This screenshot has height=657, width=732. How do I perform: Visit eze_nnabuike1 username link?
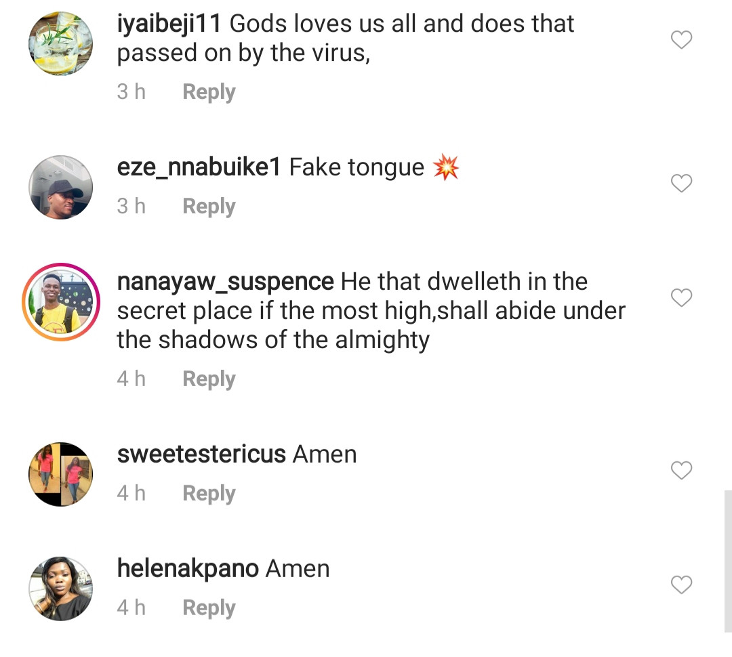coord(199,167)
